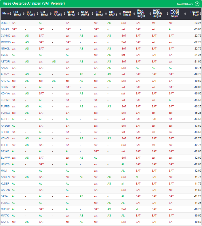Open the GARAN stock link

(5, 190)
